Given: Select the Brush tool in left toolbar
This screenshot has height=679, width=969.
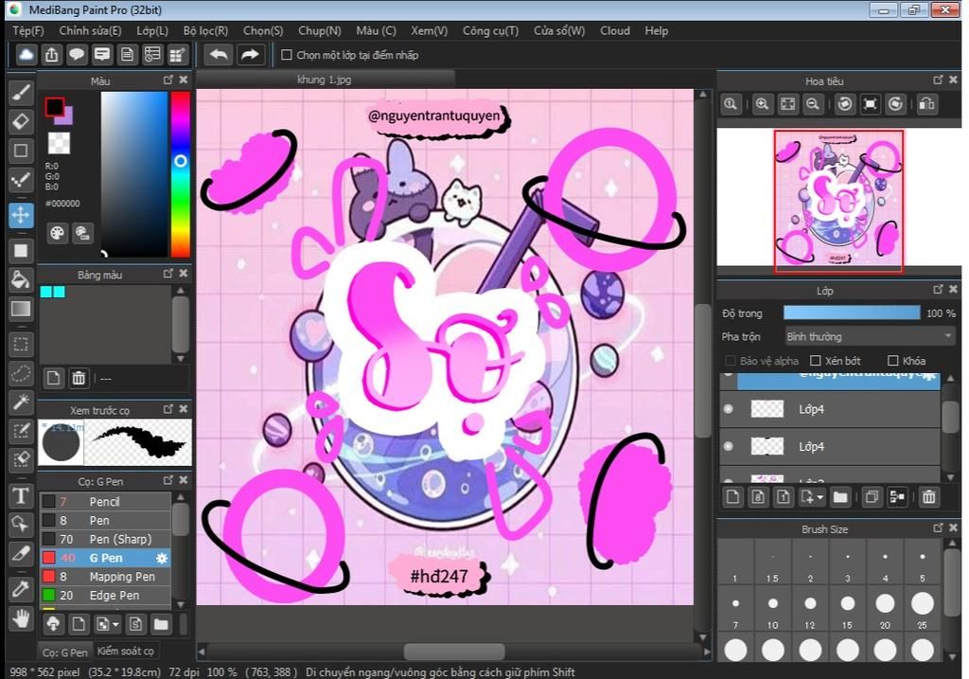Looking at the screenshot, I should pos(21,93).
